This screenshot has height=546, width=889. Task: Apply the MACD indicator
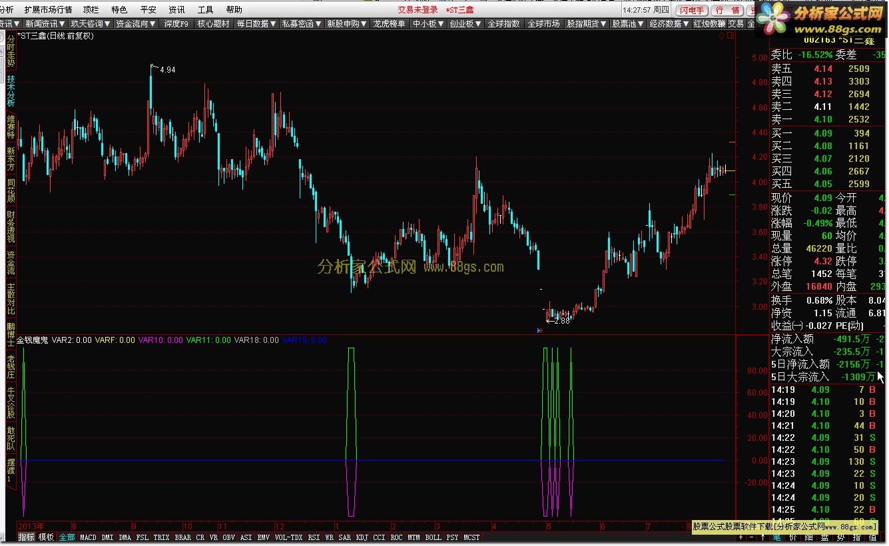tap(88, 537)
